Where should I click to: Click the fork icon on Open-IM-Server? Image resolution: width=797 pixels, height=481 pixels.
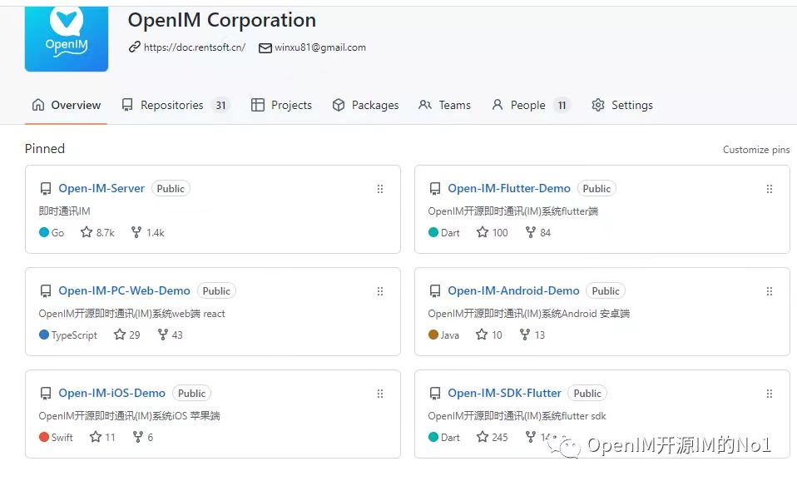(x=136, y=233)
